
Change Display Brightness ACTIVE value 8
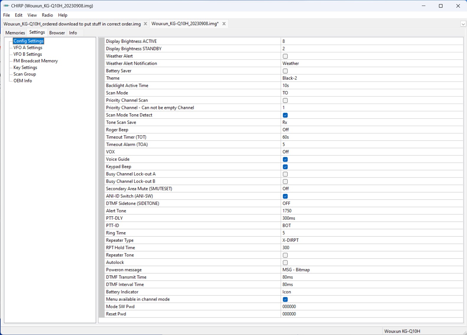(372, 41)
